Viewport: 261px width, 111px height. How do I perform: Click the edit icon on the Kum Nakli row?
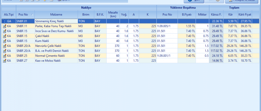point(4,41)
